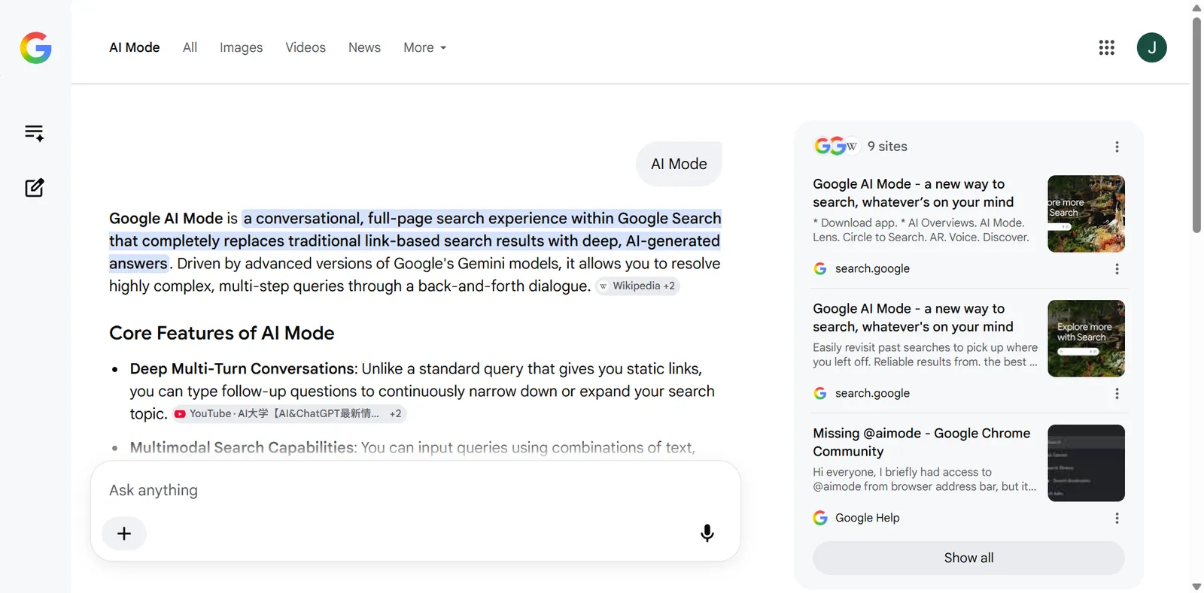Open 'Missing @aimode' community result
Screen dimensions: 1204x593
[x=922, y=442]
